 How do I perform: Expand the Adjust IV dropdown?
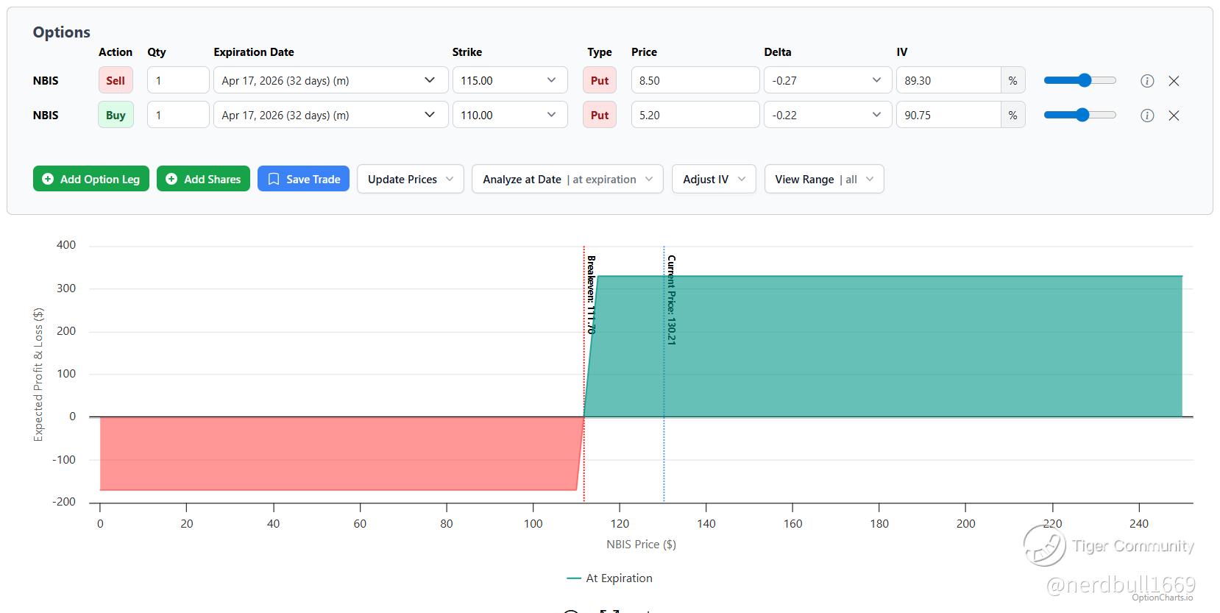[714, 179]
